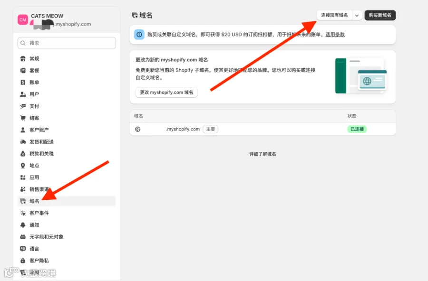Open 发货和配送 settings
This screenshot has height=281, width=428.
[x=67, y=142]
